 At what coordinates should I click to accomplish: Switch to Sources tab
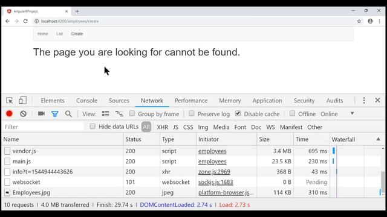coord(119,101)
